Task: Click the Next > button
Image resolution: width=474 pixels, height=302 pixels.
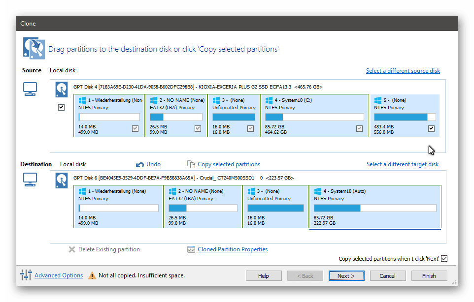Action: point(346,276)
